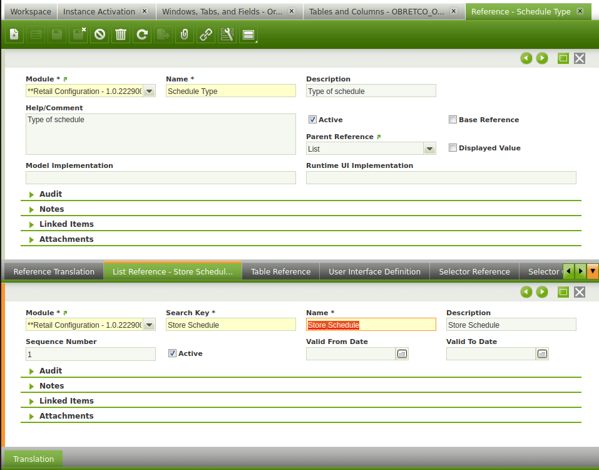Expand Linked Items in the lower form
The height and width of the screenshot is (470, 599).
pos(66,401)
